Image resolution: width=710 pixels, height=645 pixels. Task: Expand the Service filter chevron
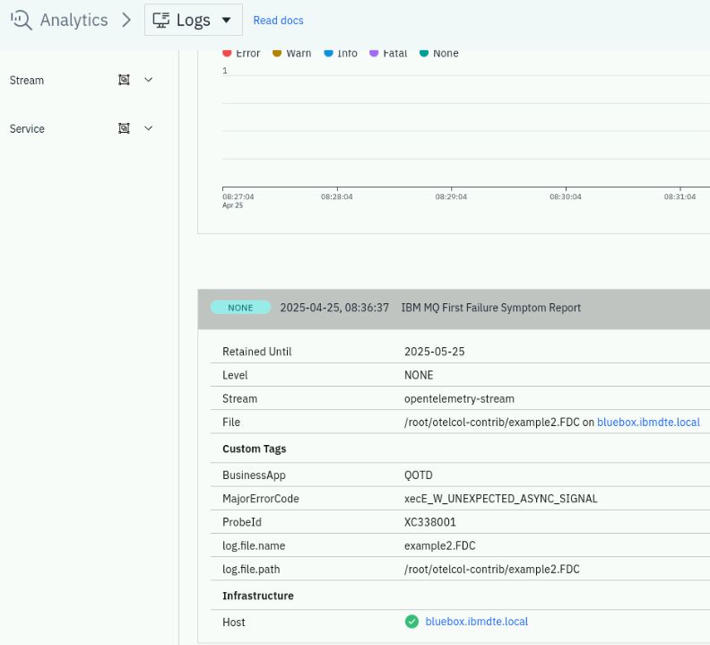pyautogui.click(x=149, y=128)
